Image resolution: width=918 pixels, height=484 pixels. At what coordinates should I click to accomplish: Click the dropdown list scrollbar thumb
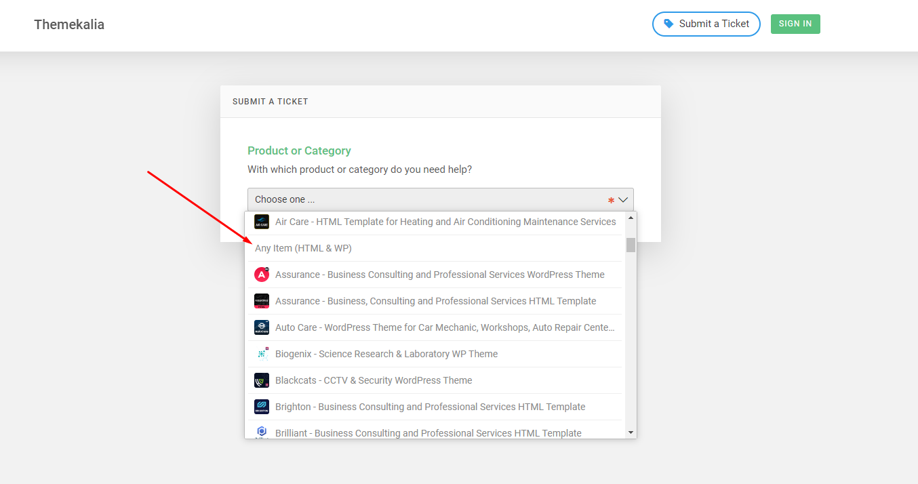tap(631, 245)
